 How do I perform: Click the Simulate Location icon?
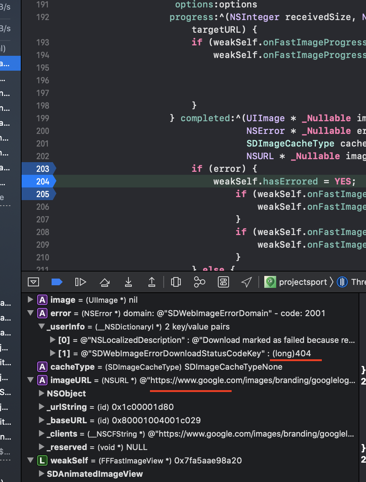(x=246, y=282)
